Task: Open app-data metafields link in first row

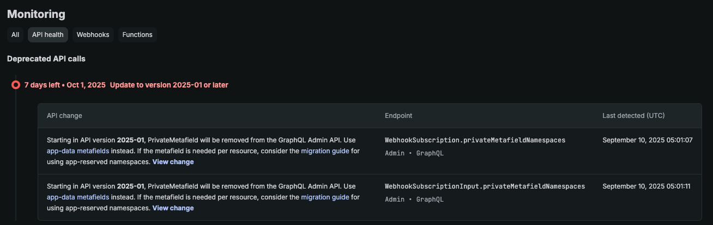Action: [x=78, y=151]
